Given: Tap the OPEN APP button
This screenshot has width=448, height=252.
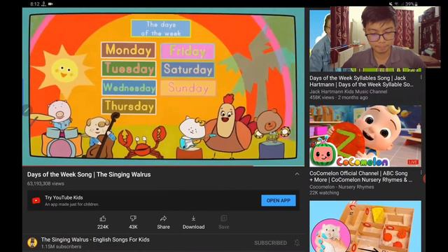Looking at the screenshot, I should coord(279,201).
